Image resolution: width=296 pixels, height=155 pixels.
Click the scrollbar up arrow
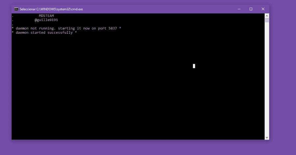pyautogui.click(x=267, y=16)
